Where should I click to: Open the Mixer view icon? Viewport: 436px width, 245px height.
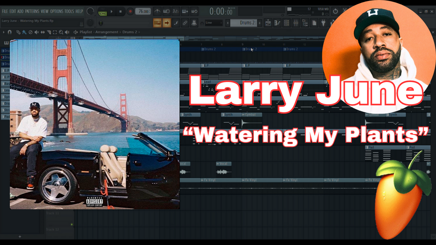pos(295,23)
